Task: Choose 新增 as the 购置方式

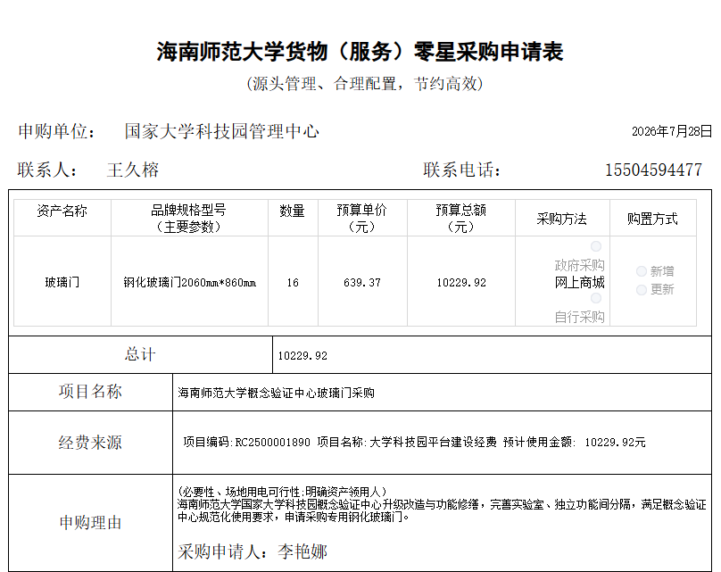Action: [x=642, y=271]
